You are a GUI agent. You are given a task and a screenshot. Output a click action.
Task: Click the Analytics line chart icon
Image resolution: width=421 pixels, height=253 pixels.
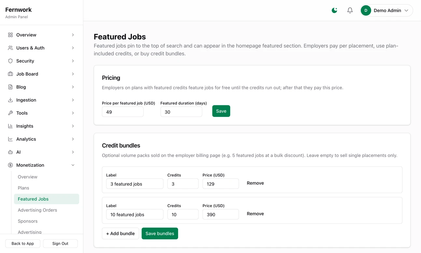click(10, 139)
